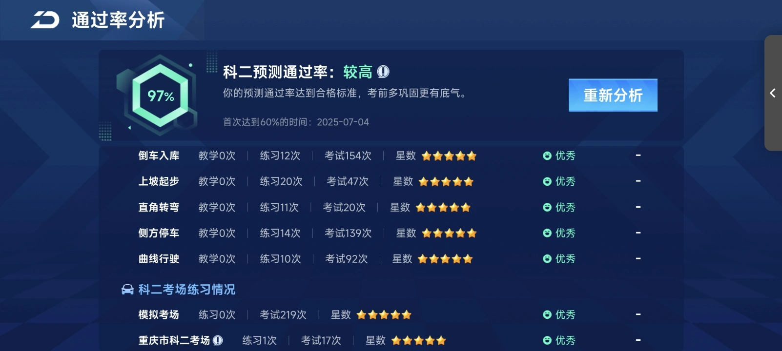Expand the side panel with left chevron
Image resolution: width=782 pixels, height=351 pixels.
(x=772, y=93)
